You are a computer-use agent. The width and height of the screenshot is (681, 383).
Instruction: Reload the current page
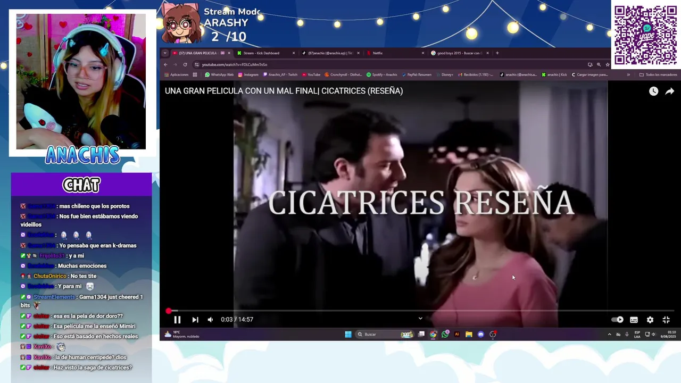[x=185, y=65]
